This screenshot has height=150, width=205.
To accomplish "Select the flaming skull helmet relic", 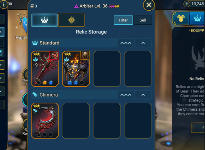I will coord(76,69).
